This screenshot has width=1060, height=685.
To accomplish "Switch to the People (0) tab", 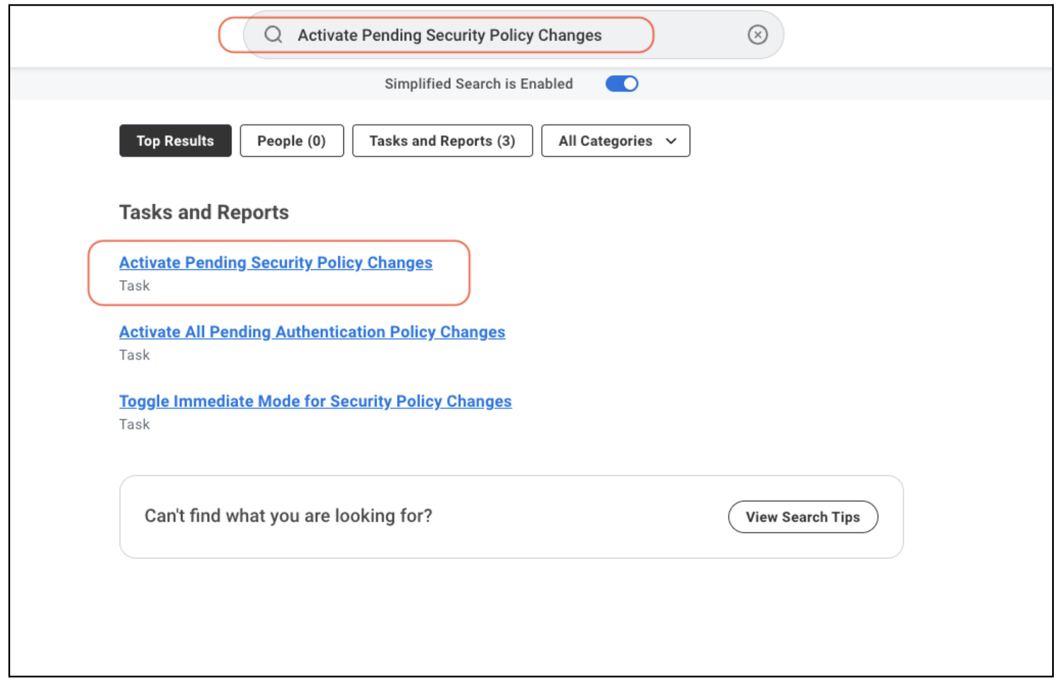I will coord(292,141).
